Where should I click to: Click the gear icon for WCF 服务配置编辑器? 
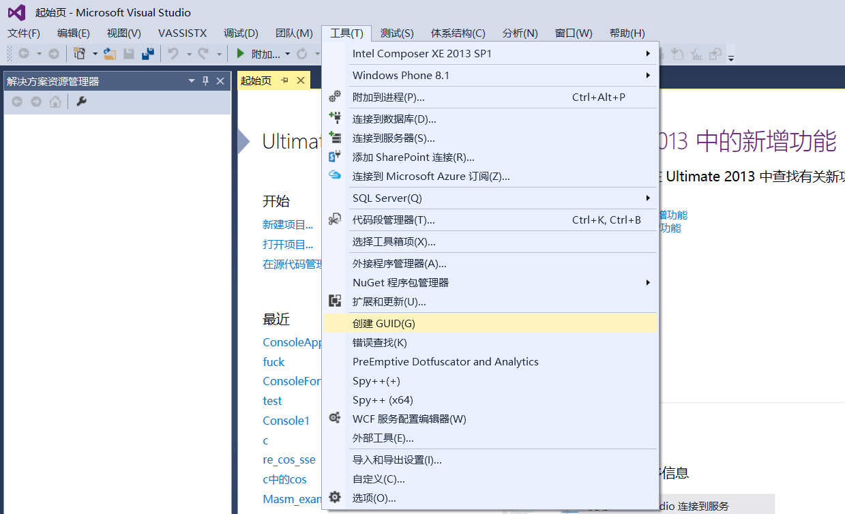pos(335,418)
